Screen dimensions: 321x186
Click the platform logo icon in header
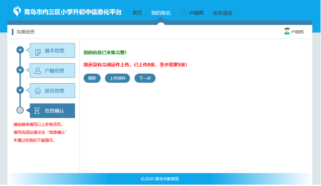click(17, 11)
